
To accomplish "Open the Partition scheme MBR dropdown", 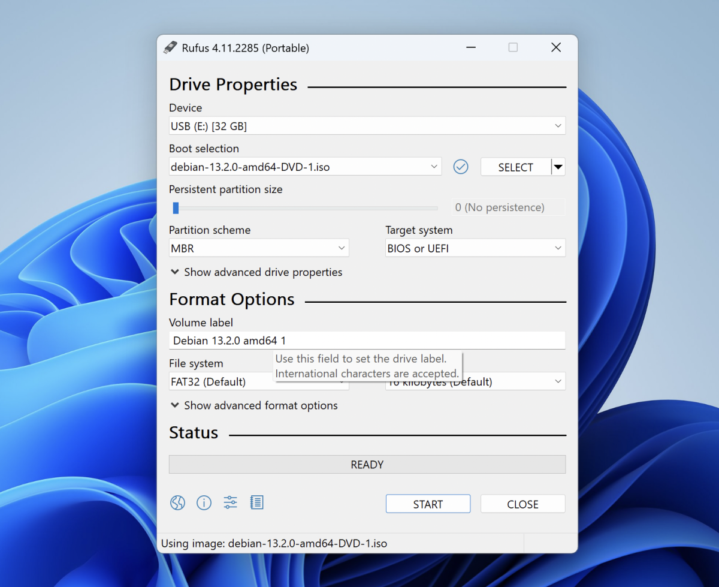I will [x=259, y=248].
